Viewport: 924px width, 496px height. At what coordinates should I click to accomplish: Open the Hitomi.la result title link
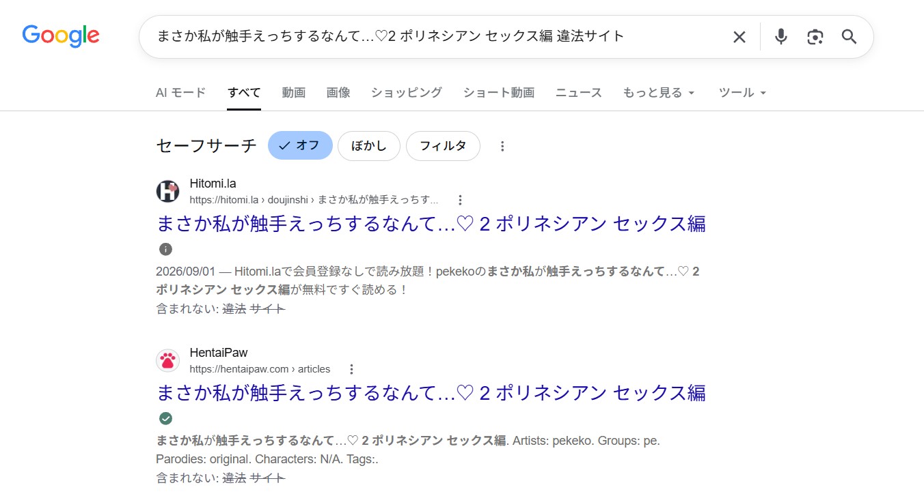pyautogui.click(x=431, y=224)
